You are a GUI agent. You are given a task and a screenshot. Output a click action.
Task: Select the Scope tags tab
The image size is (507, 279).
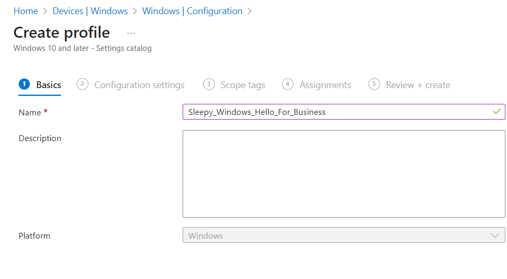242,85
